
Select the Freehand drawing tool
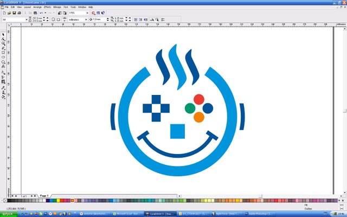[x=3, y=48]
